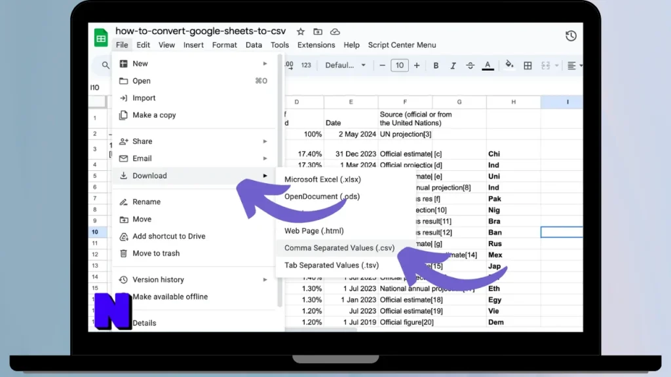
Task: Decrease font size with minus button
Action: click(x=382, y=65)
